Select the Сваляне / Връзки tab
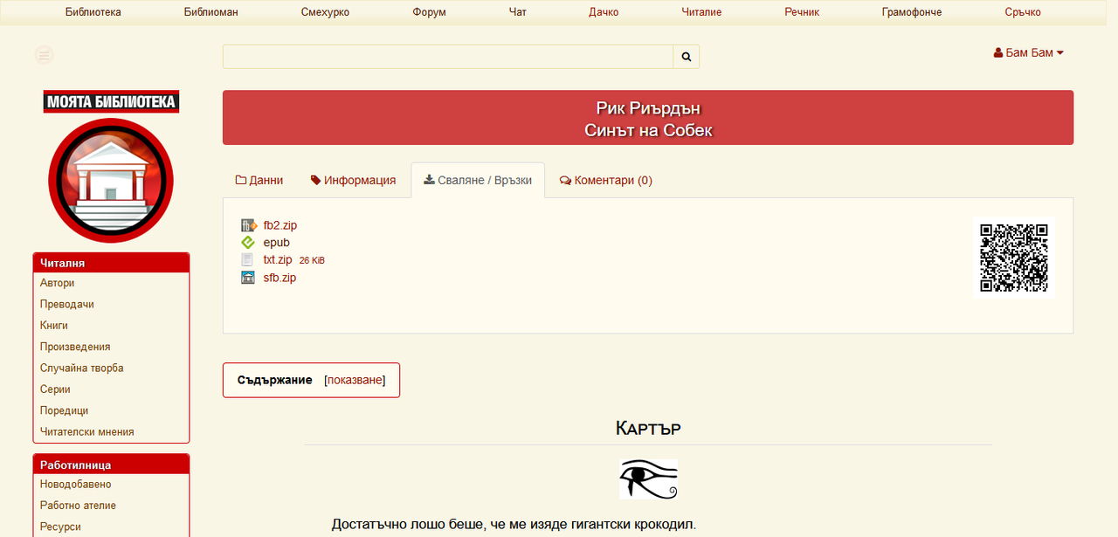This screenshot has width=1118, height=537. [x=478, y=181]
